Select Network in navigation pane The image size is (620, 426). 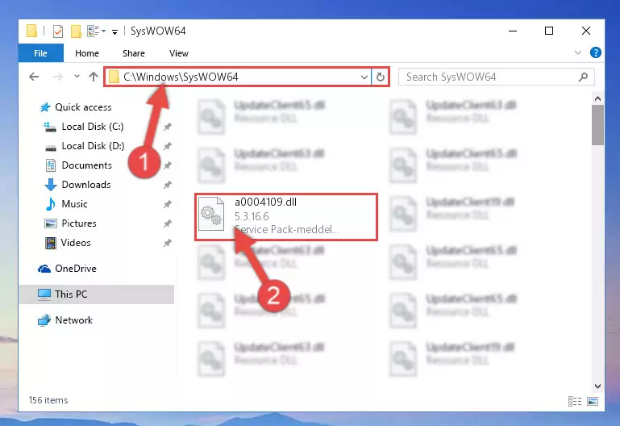74,320
